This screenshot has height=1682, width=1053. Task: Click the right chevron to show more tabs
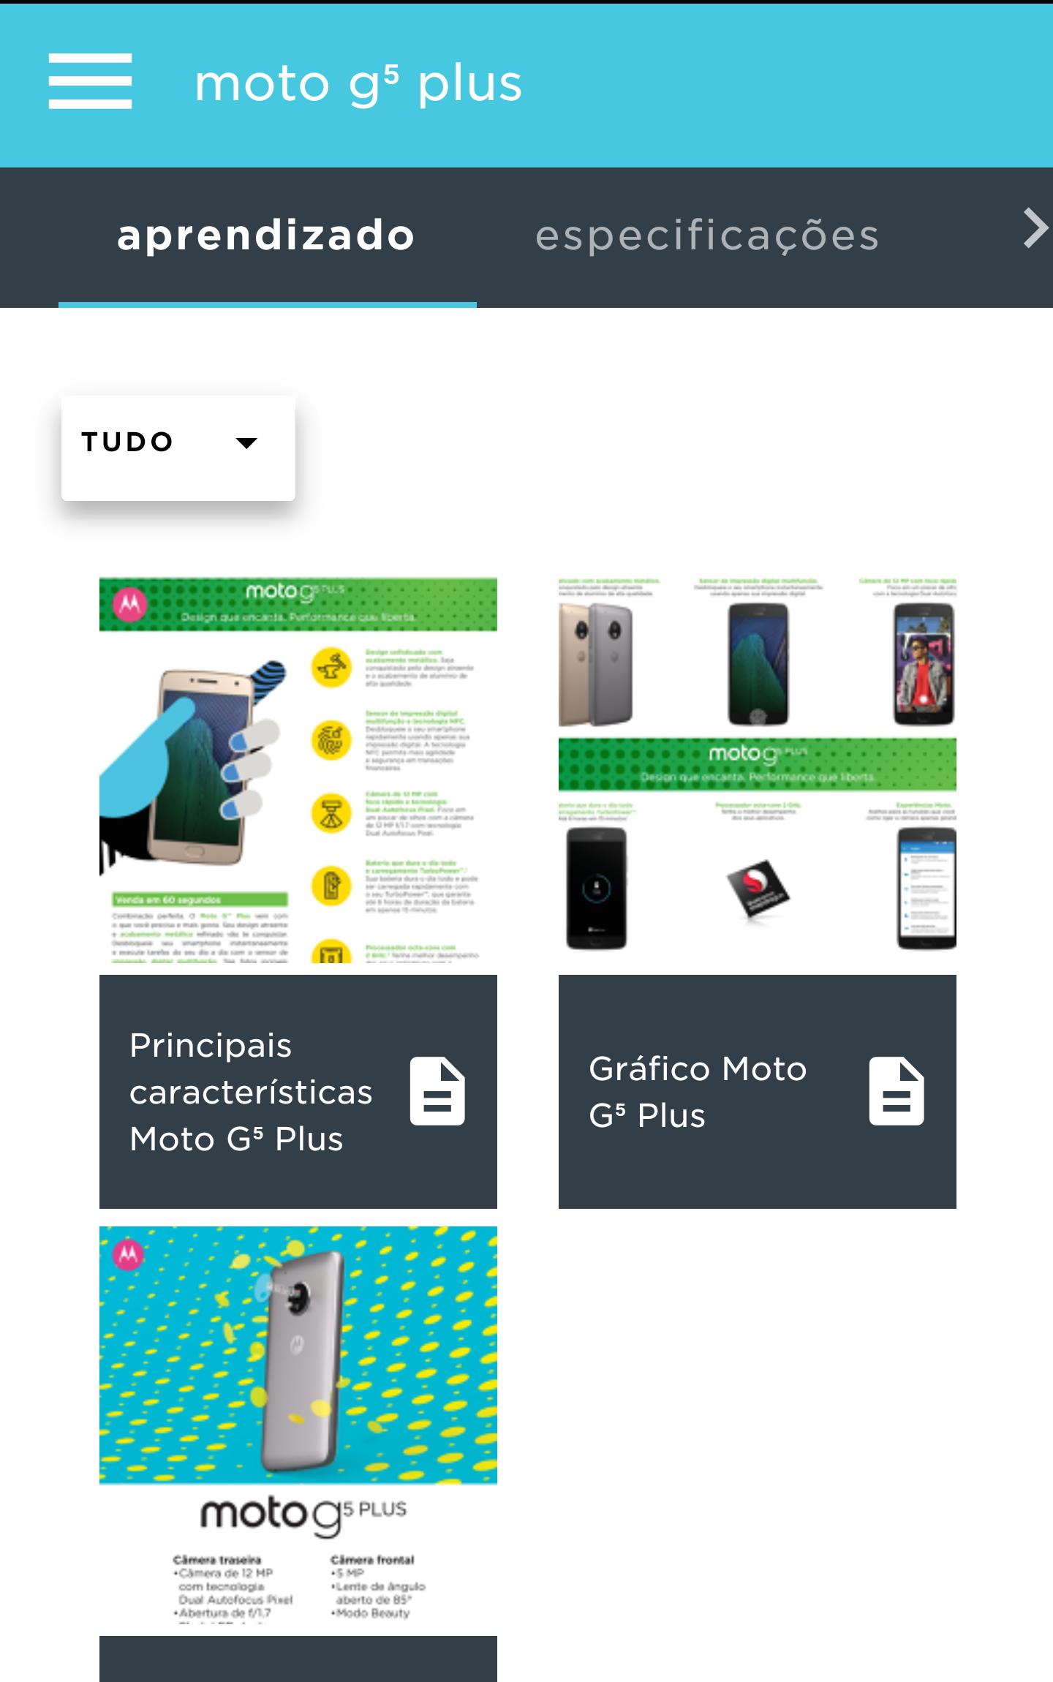click(1035, 229)
